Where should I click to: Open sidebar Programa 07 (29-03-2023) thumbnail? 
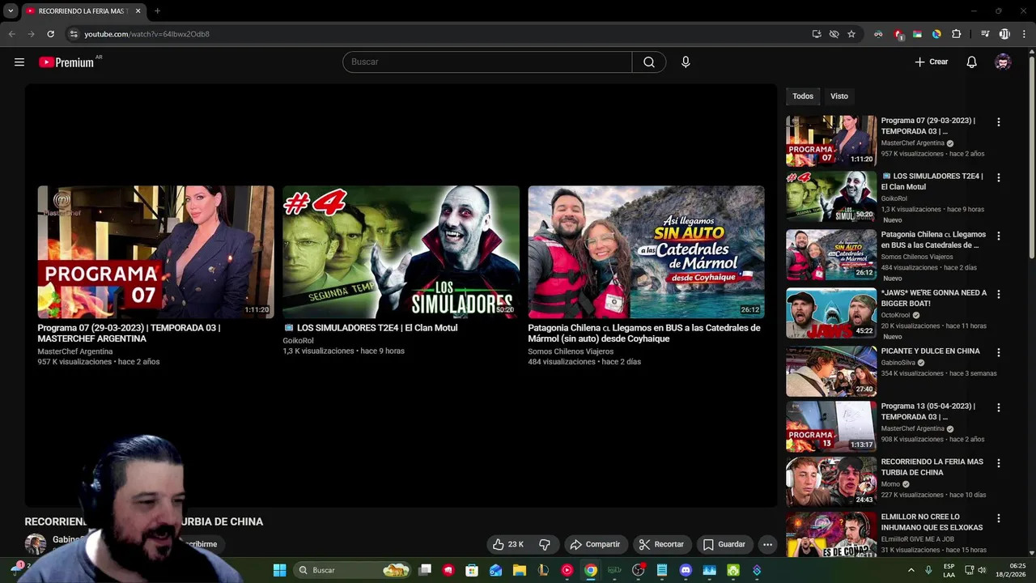(x=831, y=141)
